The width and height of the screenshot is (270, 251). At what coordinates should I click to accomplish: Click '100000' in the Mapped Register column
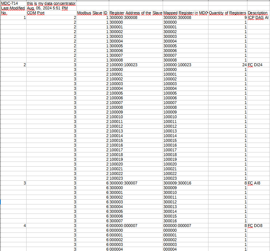(x=186, y=70)
